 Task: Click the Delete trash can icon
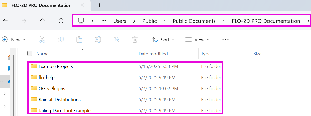pyautogui.click(x=135, y=40)
